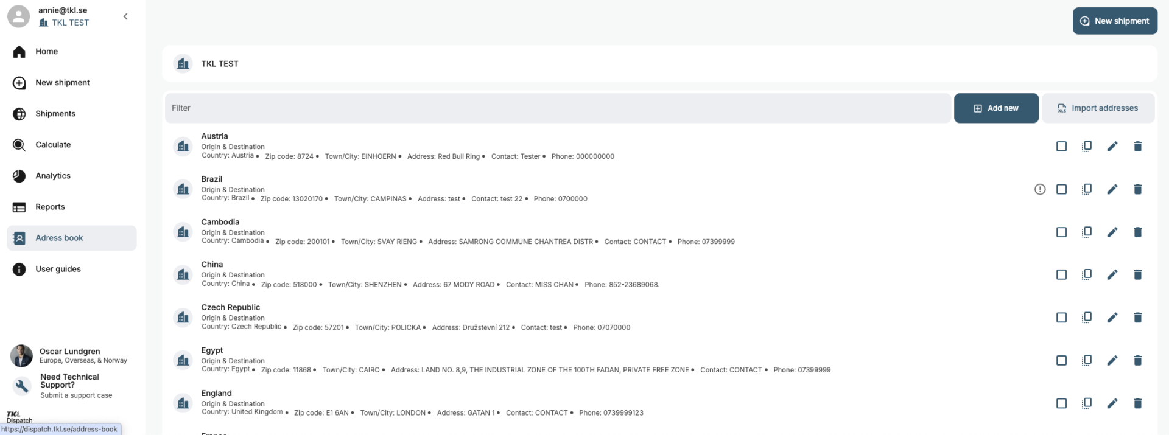
Task: Collapse the sidebar with the chevron arrow
Action: click(125, 16)
